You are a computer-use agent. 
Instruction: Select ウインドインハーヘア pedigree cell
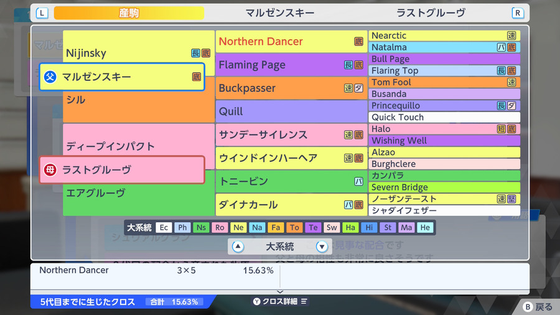click(291, 158)
